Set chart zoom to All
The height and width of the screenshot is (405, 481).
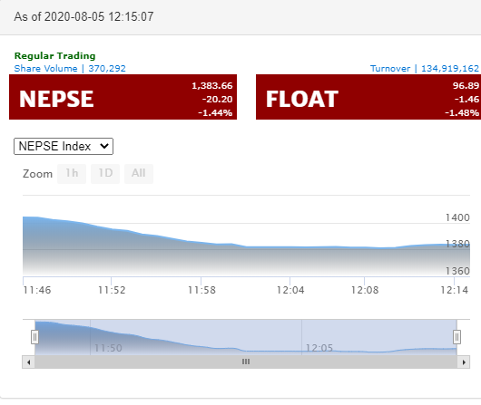pyautogui.click(x=139, y=174)
